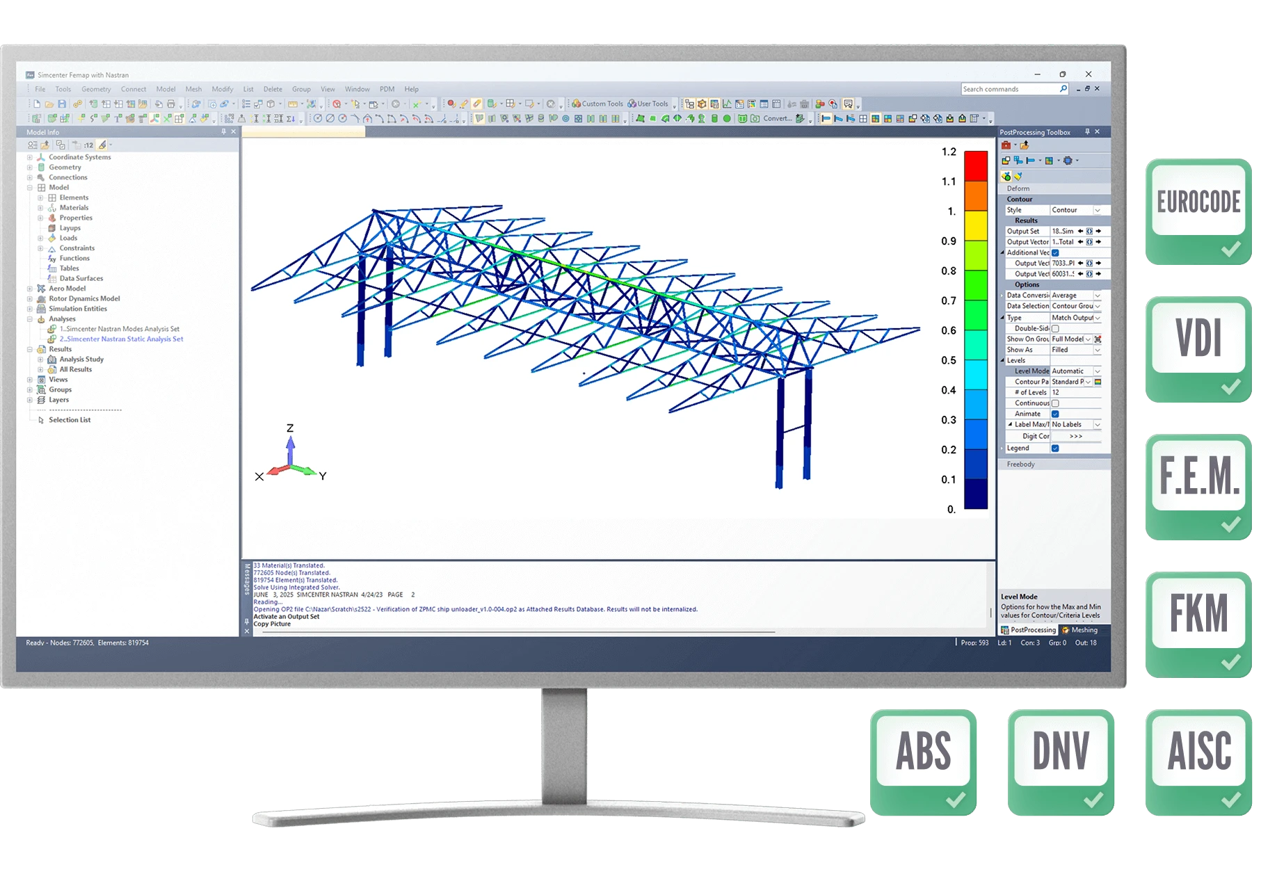This screenshot has width=1277, height=872.
Task: Click the cylinder solid icon in geometry toolbar
Action: coord(714,118)
